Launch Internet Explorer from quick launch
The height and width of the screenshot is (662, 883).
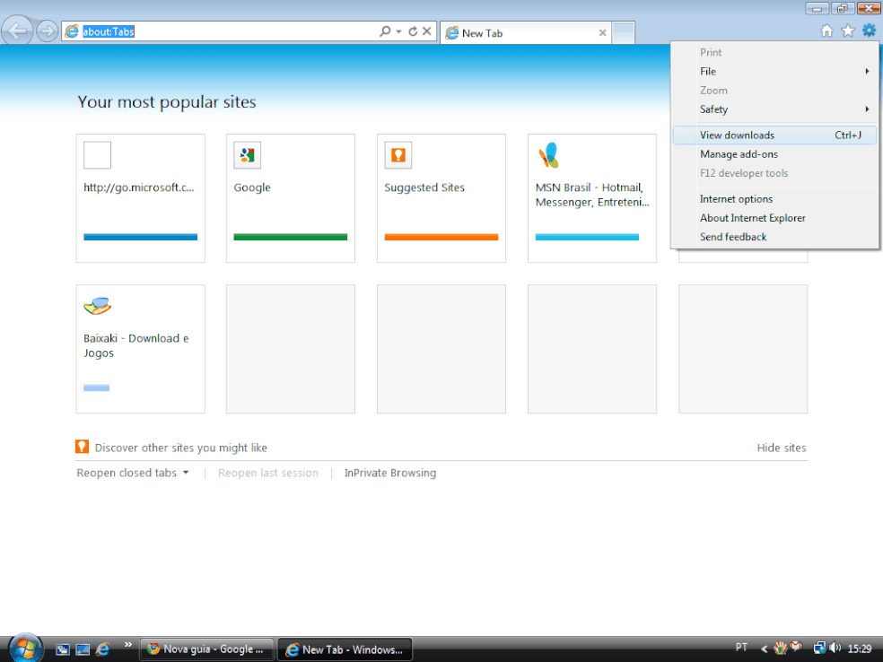[x=102, y=649]
